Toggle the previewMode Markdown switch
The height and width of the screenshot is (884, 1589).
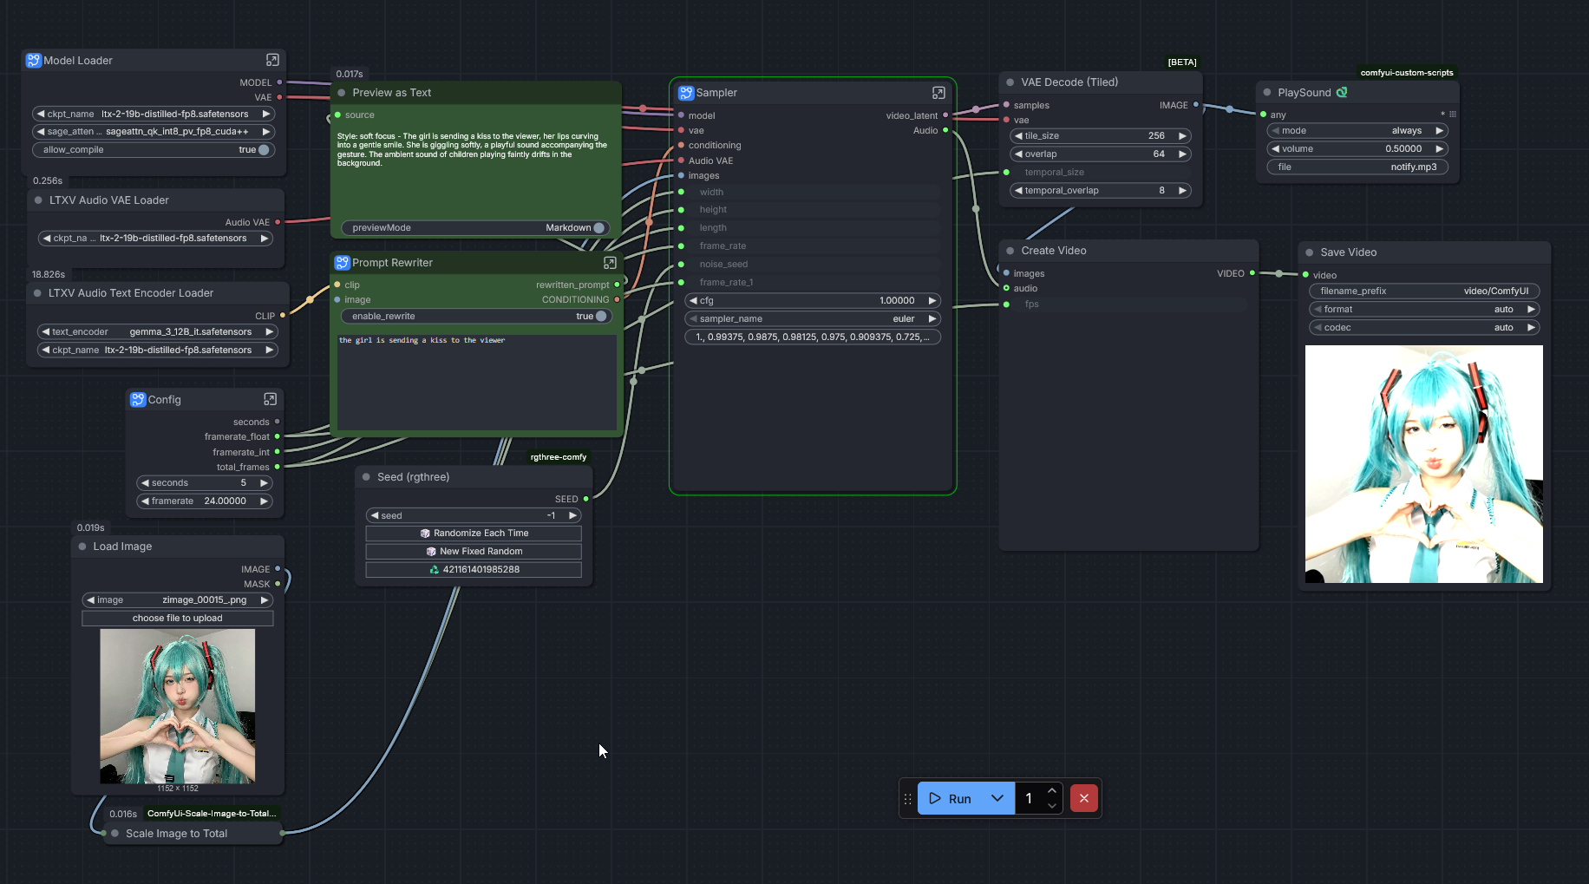pyautogui.click(x=598, y=228)
